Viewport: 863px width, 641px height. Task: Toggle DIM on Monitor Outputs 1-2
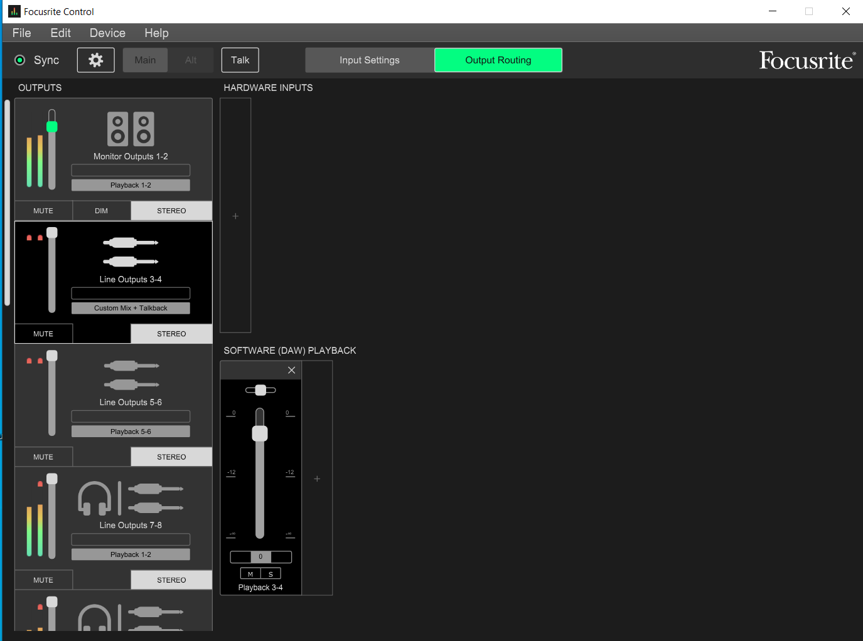pos(102,211)
